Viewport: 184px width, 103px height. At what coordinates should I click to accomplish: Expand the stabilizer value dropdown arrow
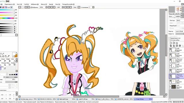click(93, 7)
